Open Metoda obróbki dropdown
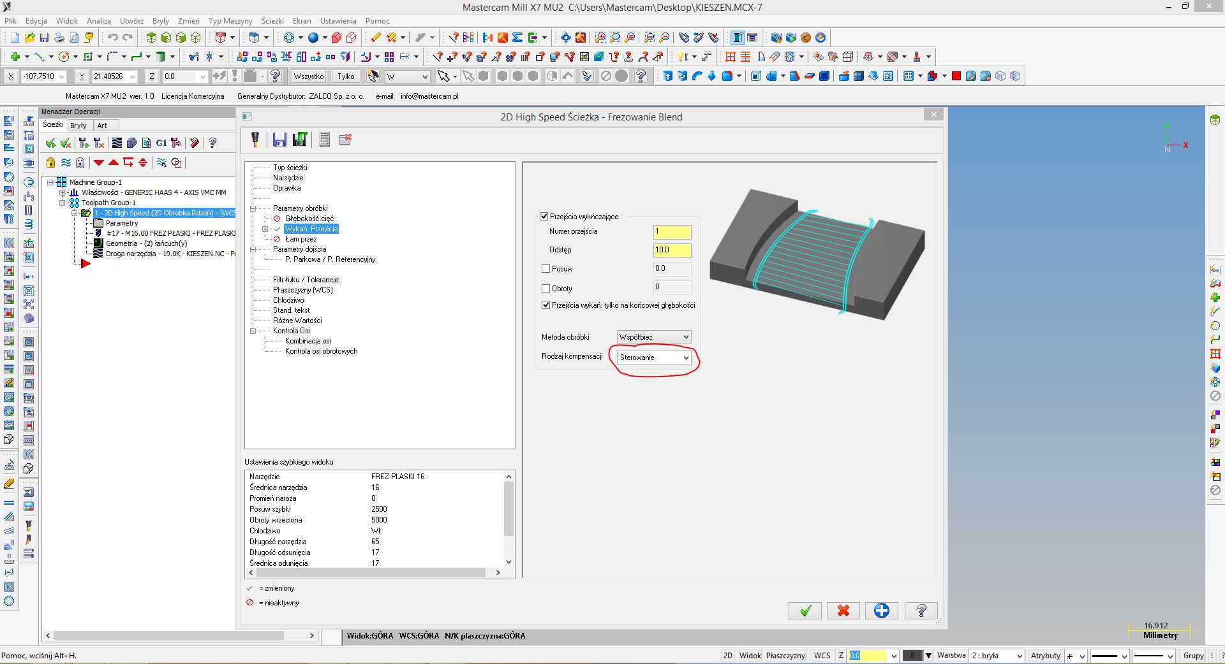Viewport: 1225px width, 664px height. point(654,336)
